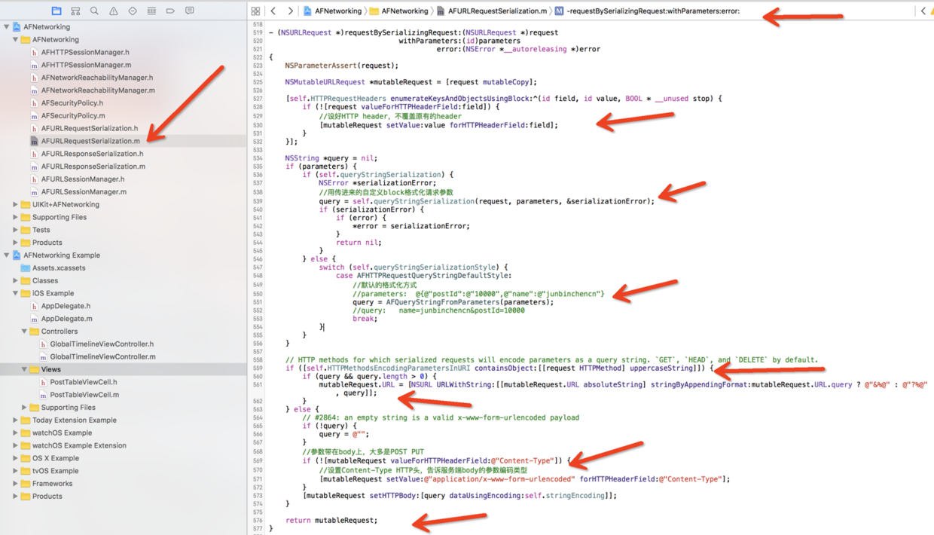Expand the watchOS Example group

(16, 433)
